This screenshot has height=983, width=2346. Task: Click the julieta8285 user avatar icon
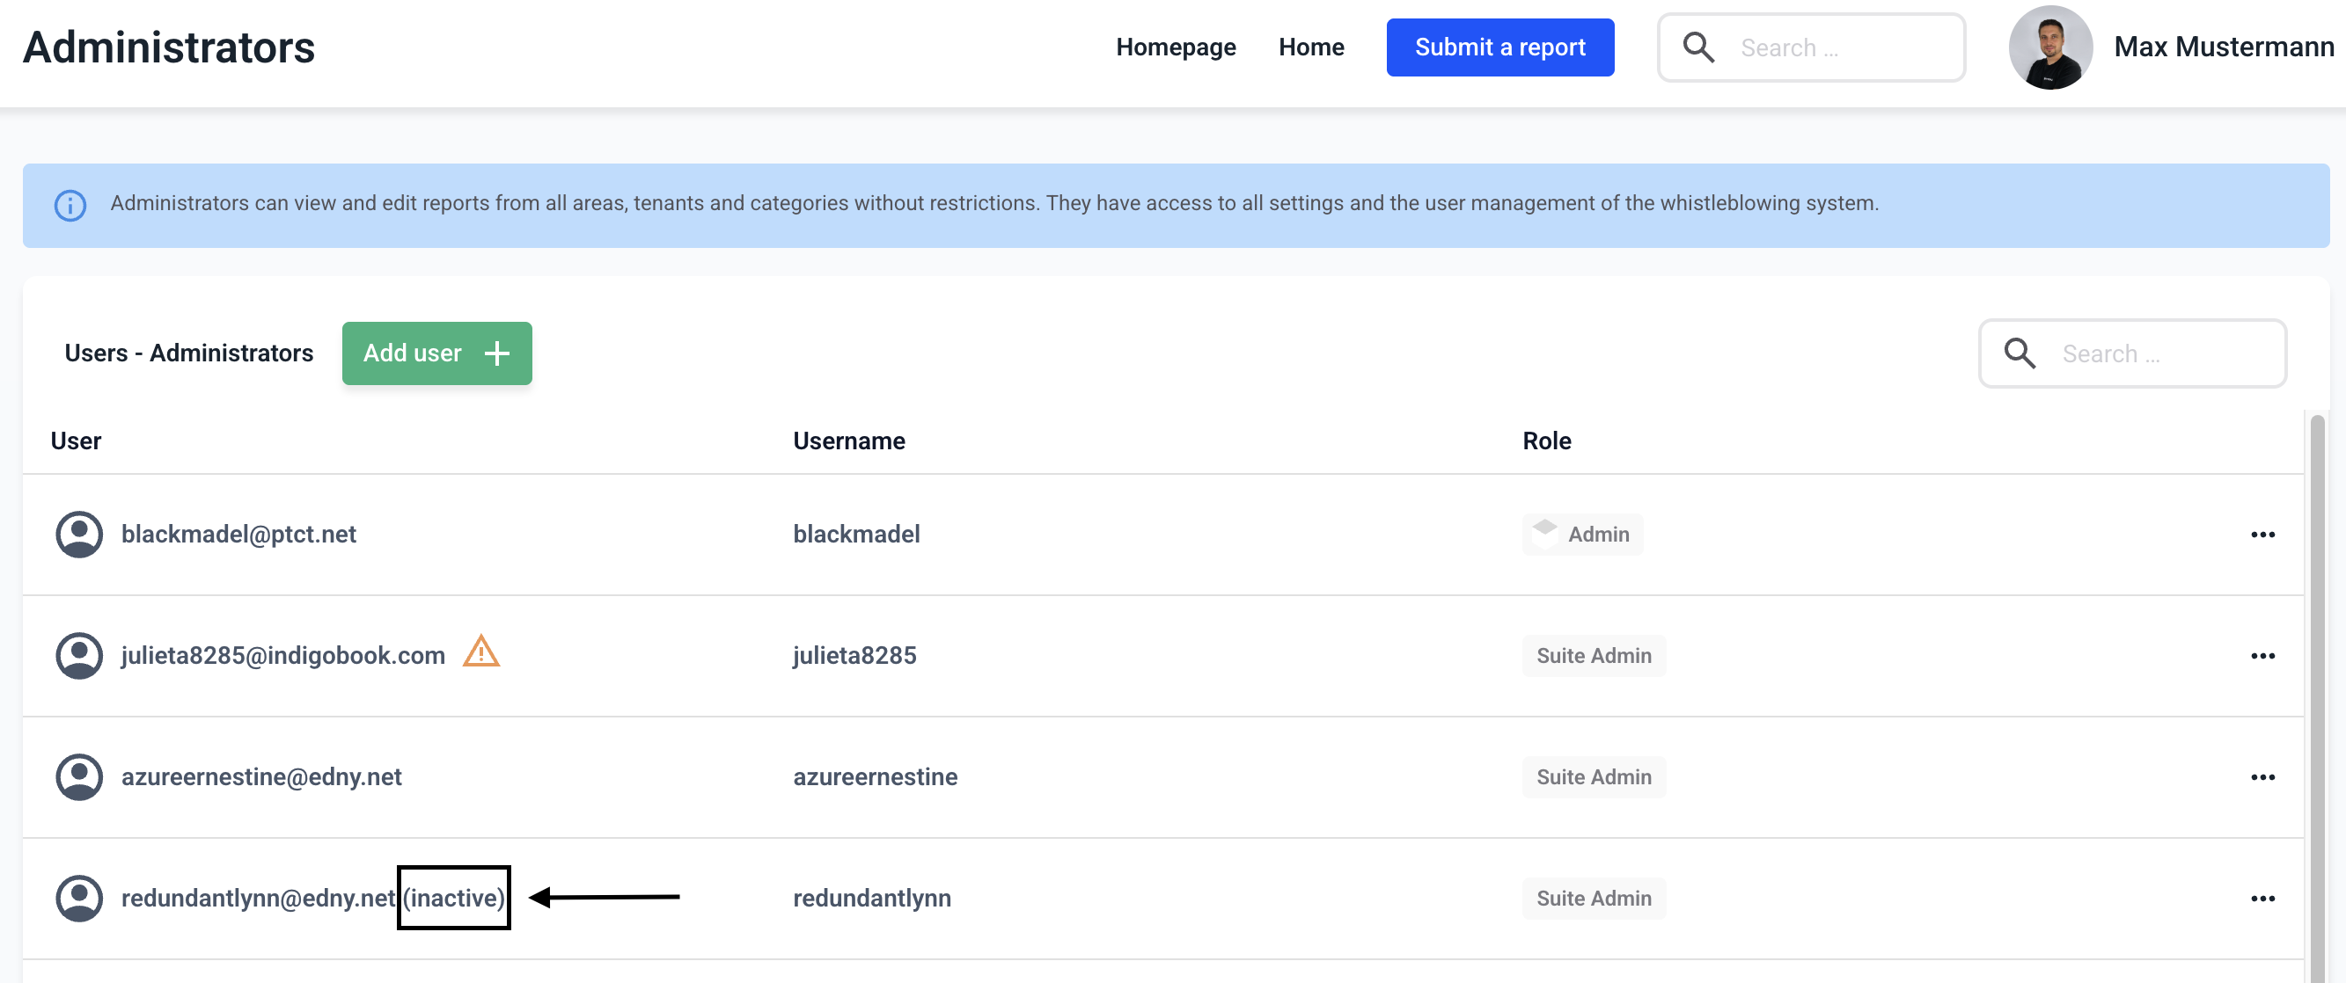[x=79, y=655]
